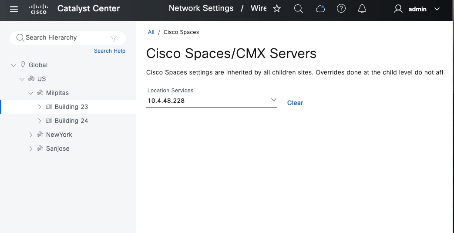The width and height of the screenshot is (454, 233).
Task: Click the cloud status icon
Action: [x=320, y=9]
